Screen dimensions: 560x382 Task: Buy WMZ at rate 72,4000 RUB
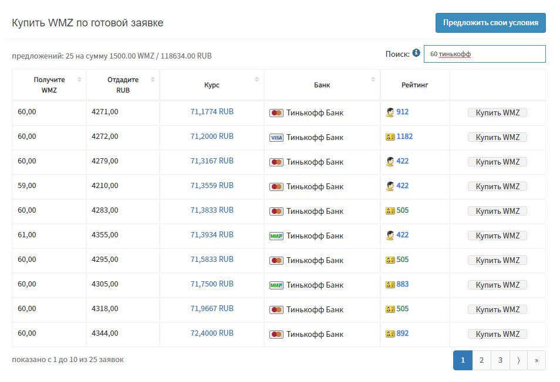pos(497,334)
